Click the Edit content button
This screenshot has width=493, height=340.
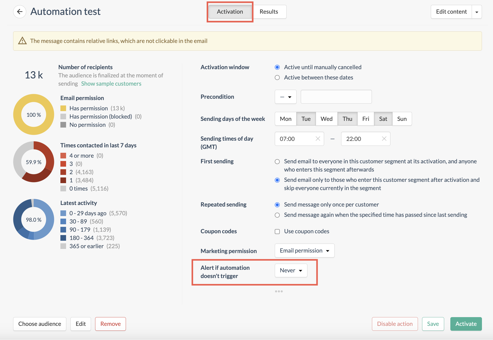(x=451, y=12)
